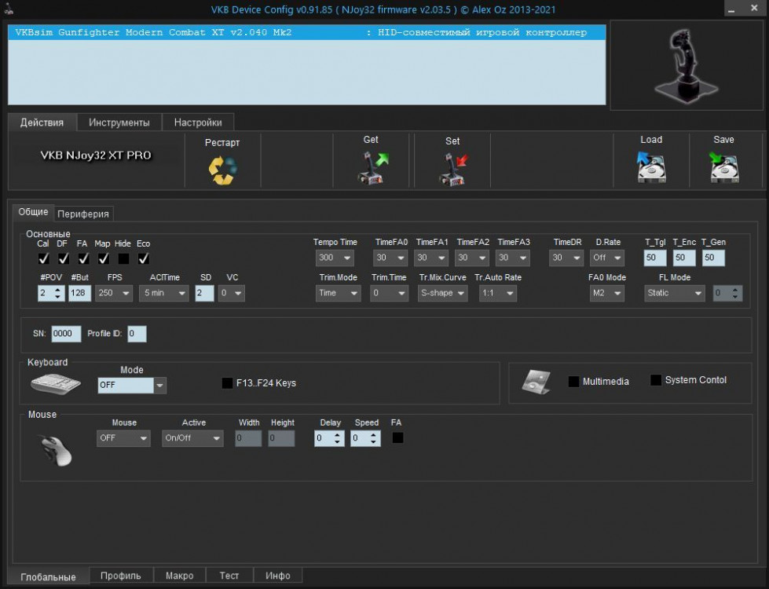The width and height of the screenshot is (769, 589).
Task: Toggle the F13..F24 Keys checkbox
Action: [x=226, y=383]
